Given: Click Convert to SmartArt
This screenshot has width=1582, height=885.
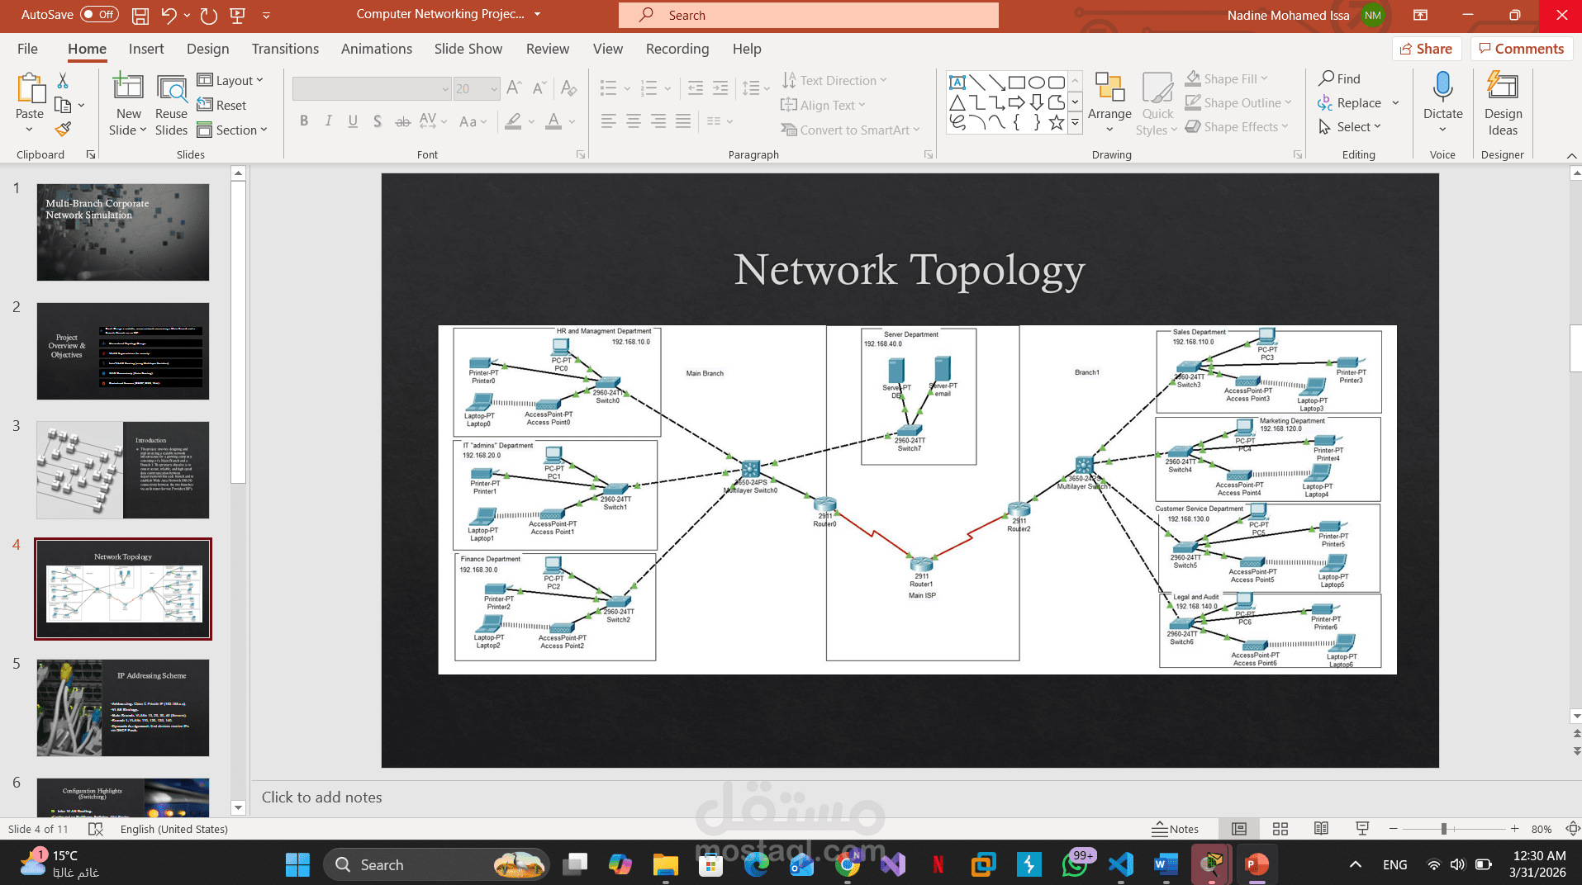Looking at the screenshot, I should (x=849, y=130).
